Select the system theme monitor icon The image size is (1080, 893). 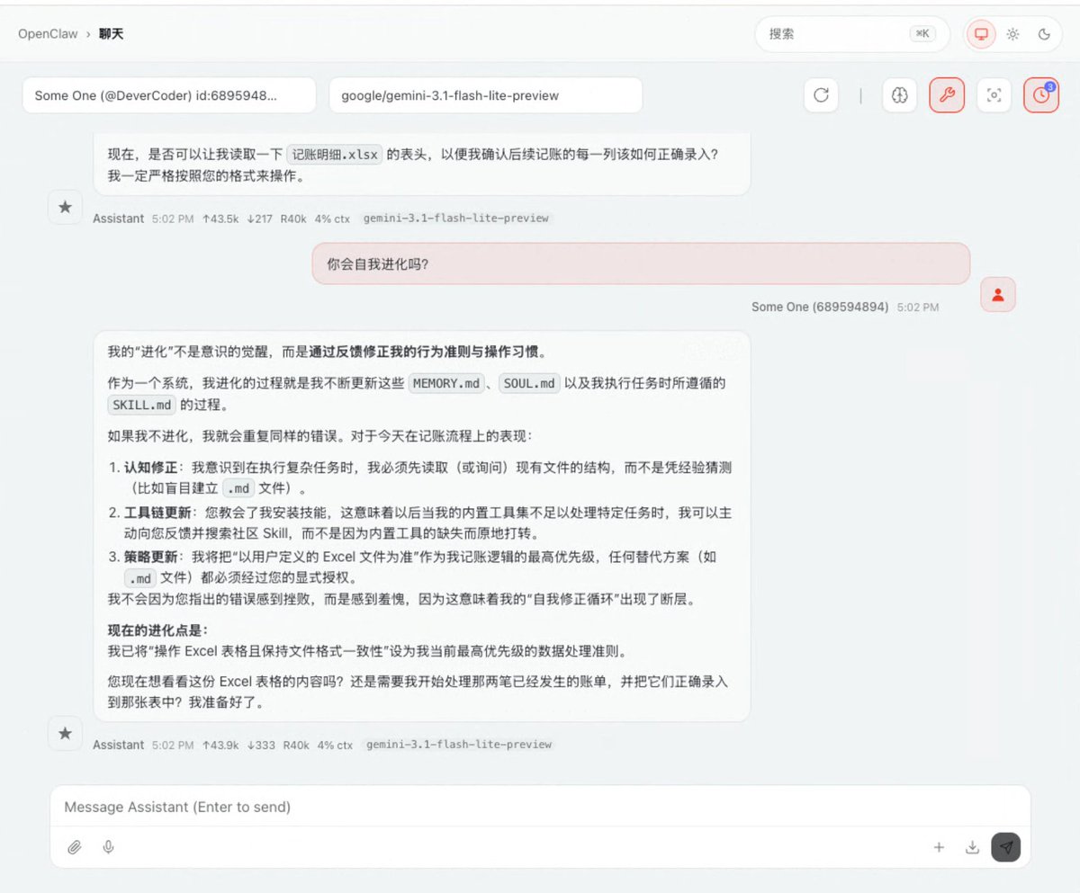click(x=981, y=34)
